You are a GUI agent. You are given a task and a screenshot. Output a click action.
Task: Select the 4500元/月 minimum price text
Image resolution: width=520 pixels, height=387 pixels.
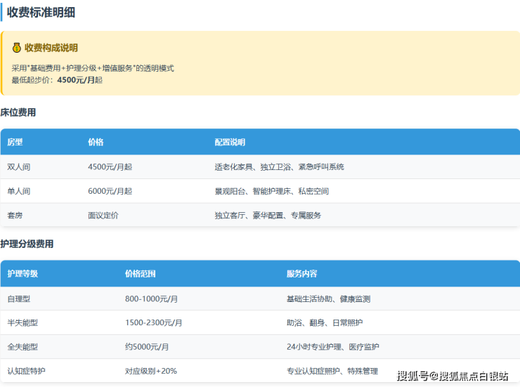coord(75,80)
